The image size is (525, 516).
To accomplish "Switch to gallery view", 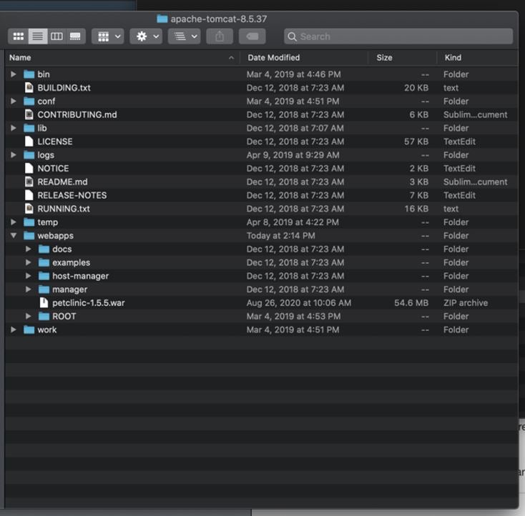I will click(75, 36).
